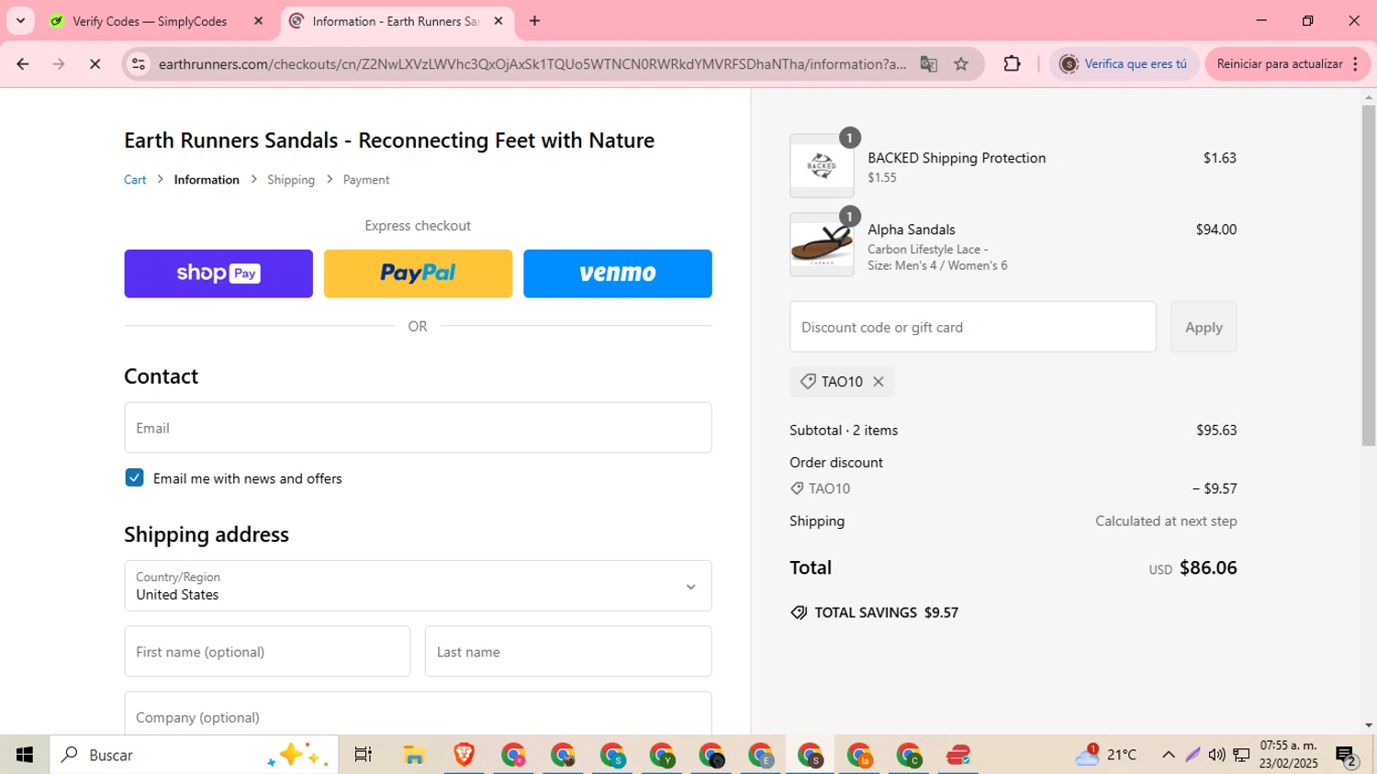This screenshot has height=774, width=1377.
Task: Click the TOTAL SAVINGS $9.57 line
Action: pos(874,612)
